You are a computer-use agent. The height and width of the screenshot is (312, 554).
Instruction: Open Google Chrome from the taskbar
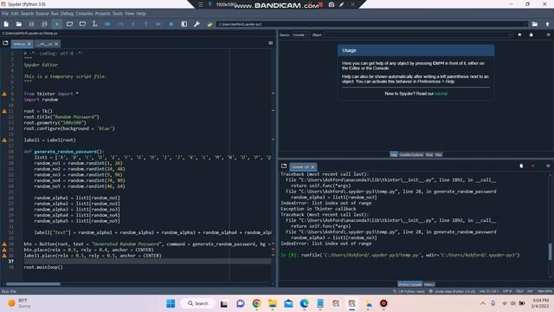256,303
